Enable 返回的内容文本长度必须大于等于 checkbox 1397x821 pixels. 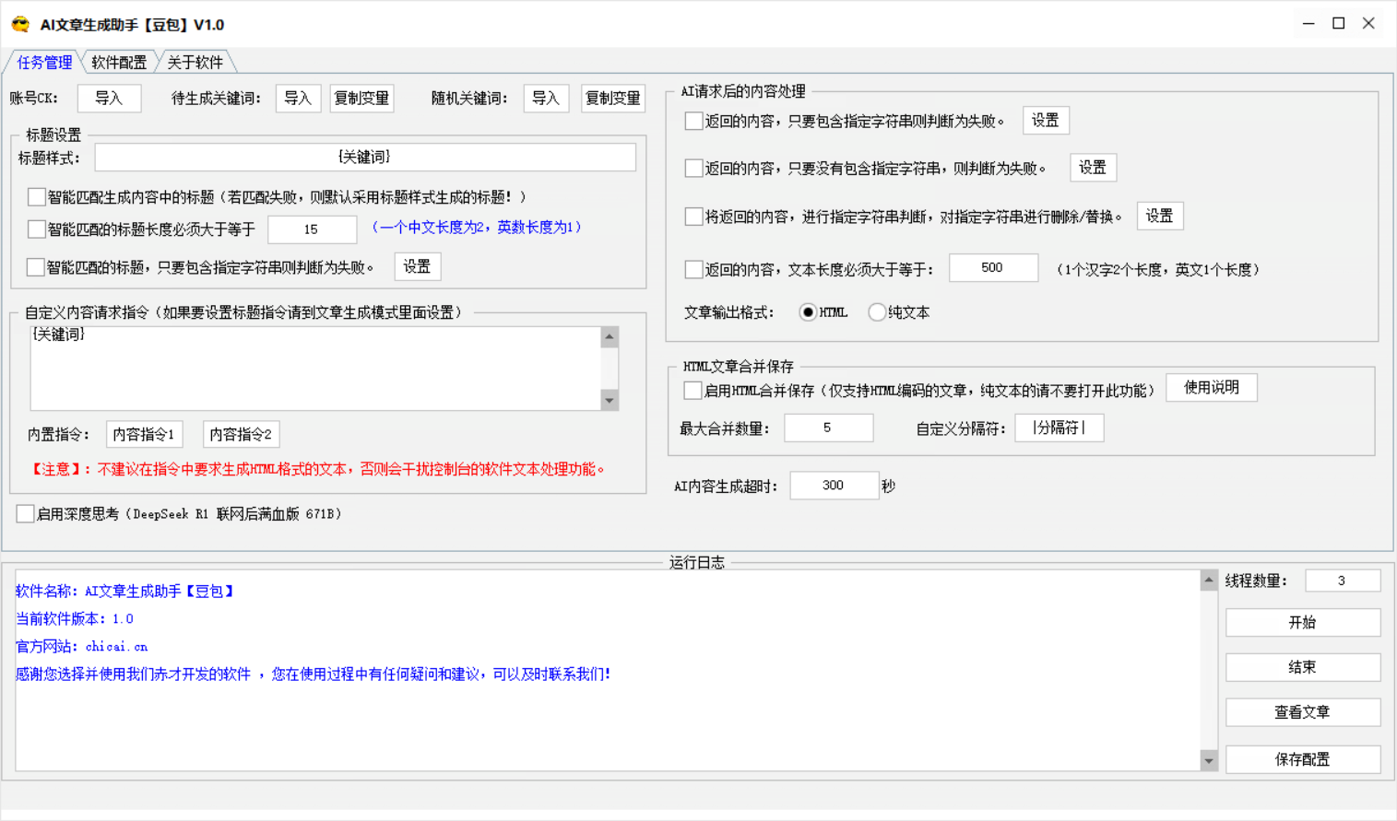693,269
